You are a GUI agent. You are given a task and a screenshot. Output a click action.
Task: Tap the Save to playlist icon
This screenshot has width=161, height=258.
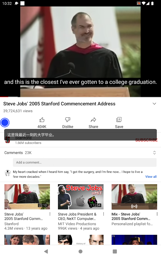119,120
